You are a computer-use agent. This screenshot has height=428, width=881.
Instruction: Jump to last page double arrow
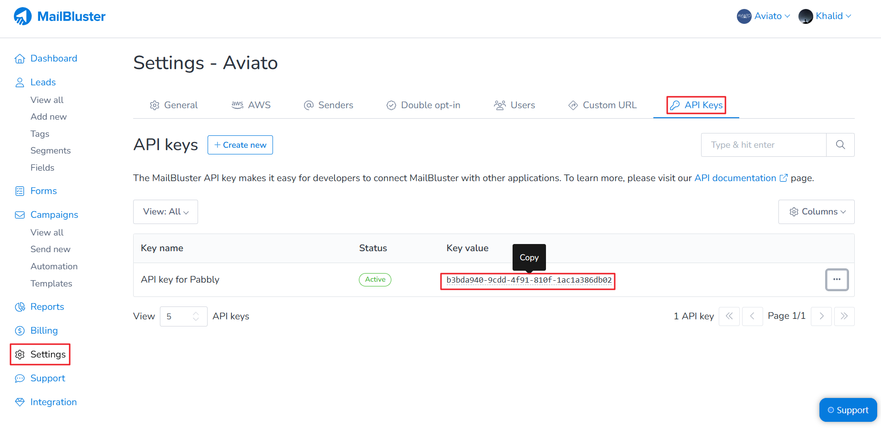click(x=844, y=316)
